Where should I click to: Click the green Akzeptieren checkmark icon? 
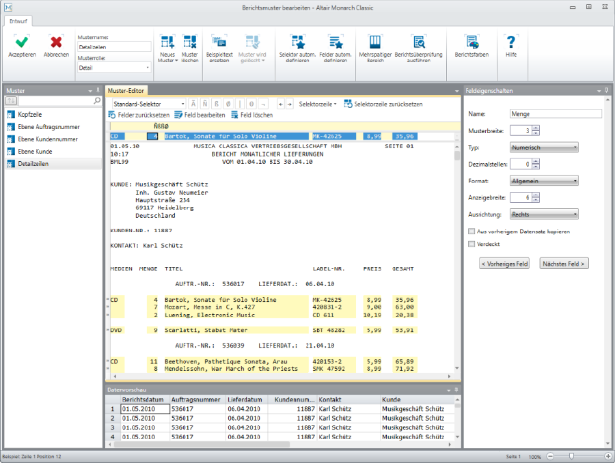(22, 42)
